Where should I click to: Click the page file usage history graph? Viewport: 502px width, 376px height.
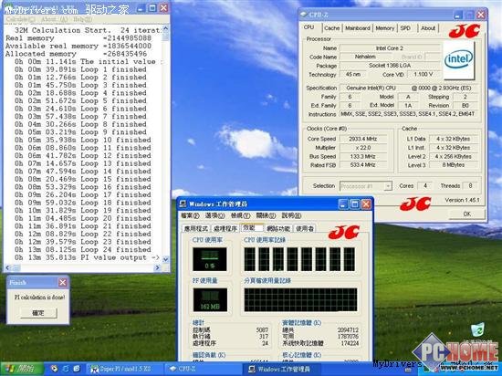click(300, 299)
